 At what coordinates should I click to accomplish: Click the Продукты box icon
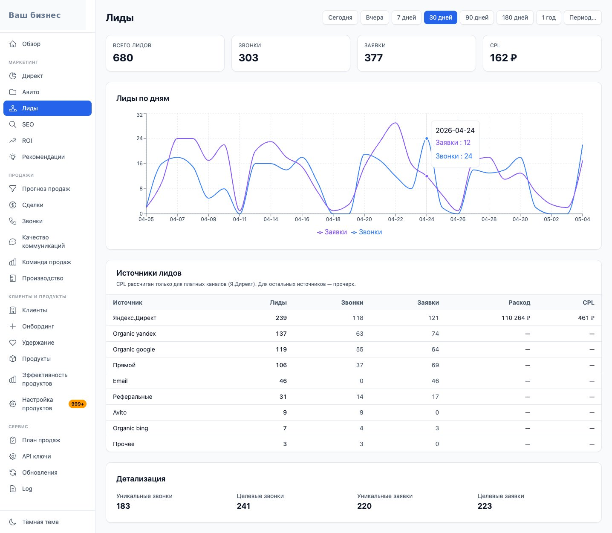tap(13, 359)
